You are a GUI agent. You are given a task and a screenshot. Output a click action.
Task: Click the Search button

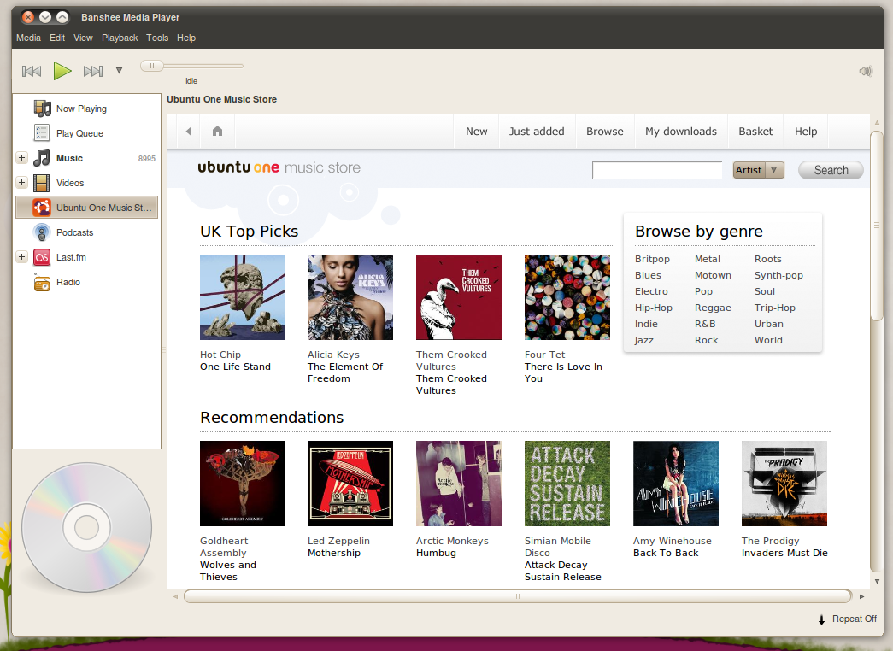pos(831,170)
